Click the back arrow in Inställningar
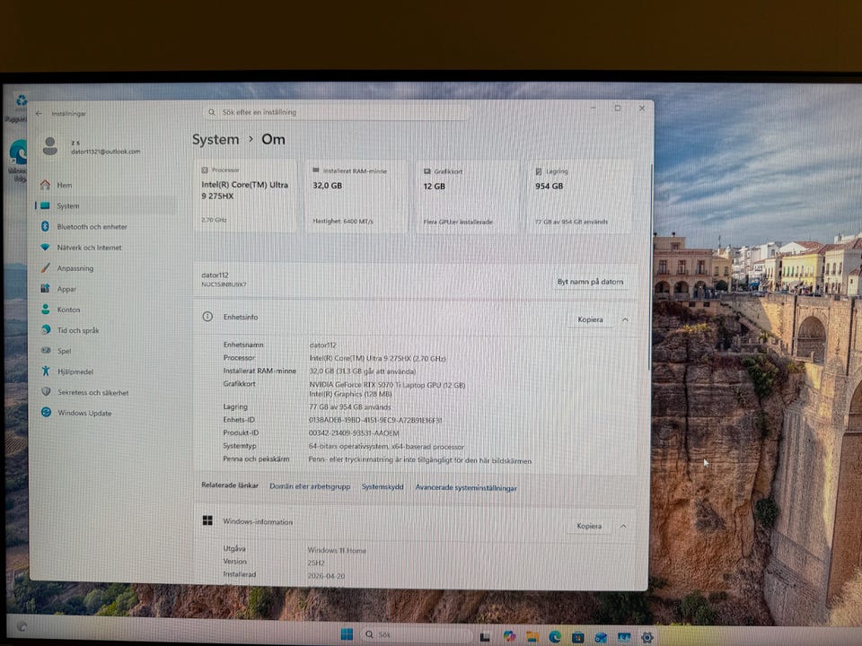 pos(39,114)
